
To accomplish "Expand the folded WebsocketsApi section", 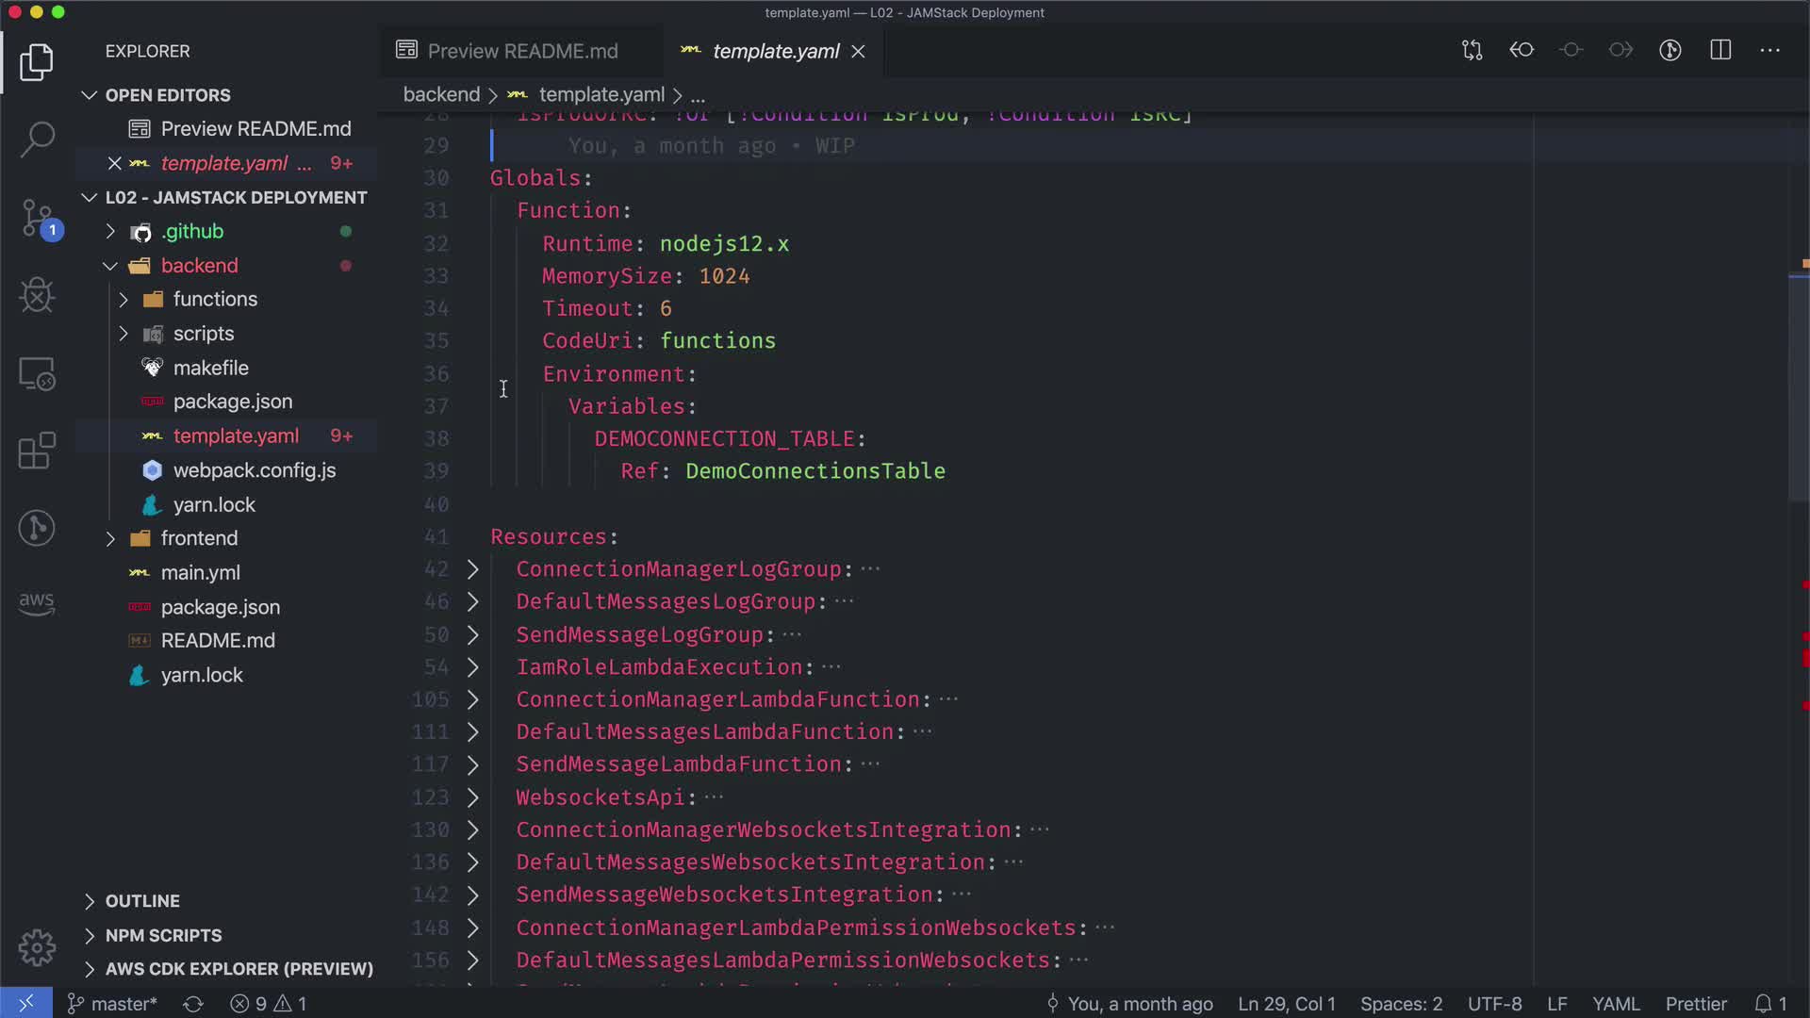I will [x=473, y=797].
